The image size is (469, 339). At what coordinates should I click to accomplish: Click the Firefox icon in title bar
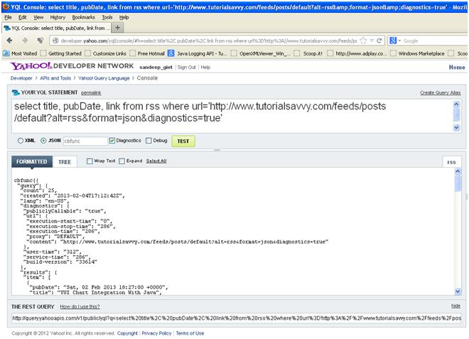coord(6,6)
